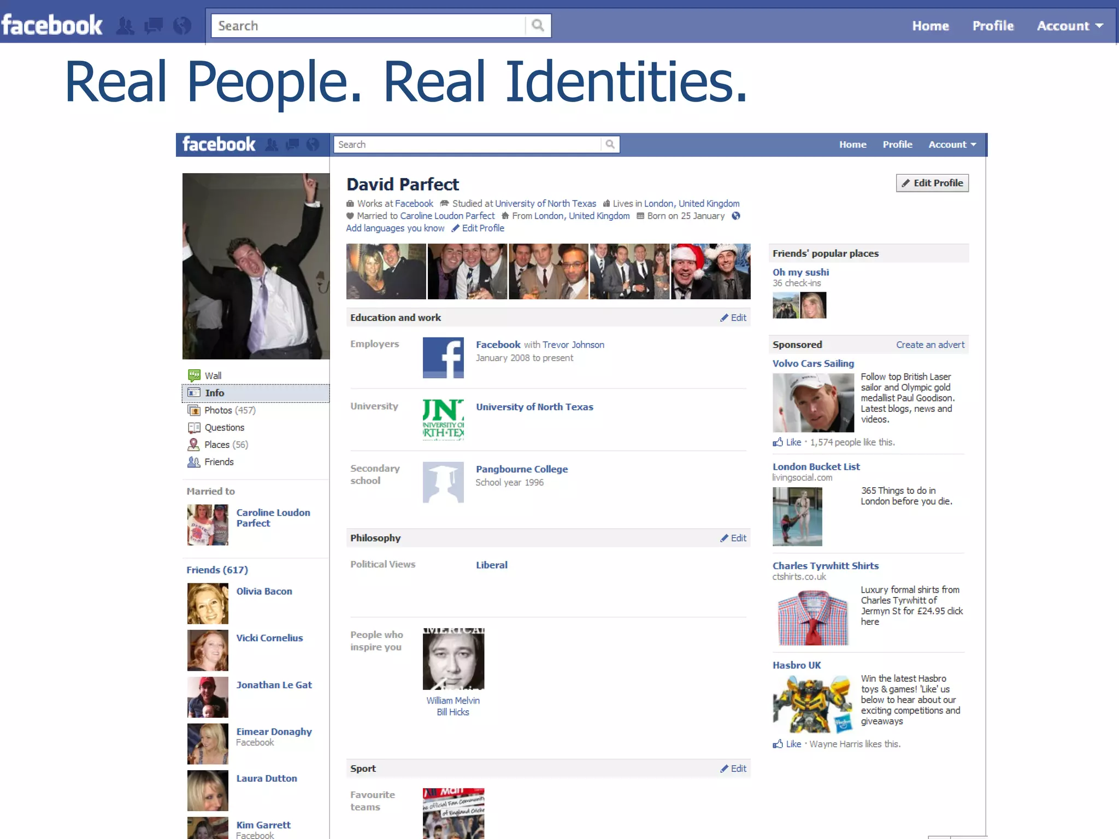
Task: Open Oh my sushi place link
Action: (800, 272)
